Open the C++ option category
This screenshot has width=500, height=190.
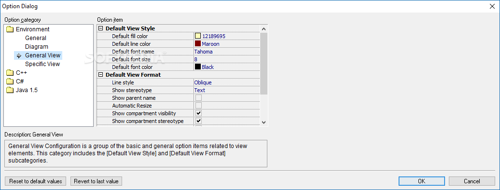(21, 73)
